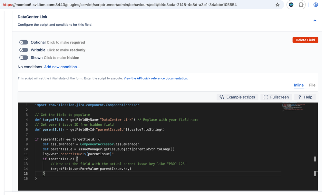Click the log.warn parentIssue code line
Image resolution: width=322 pixels, height=195 pixels.
click(x=78, y=154)
